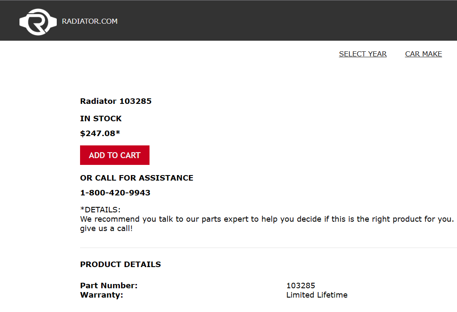
Task: Click the red ADD TO CART button
Action: (x=114, y=155)
